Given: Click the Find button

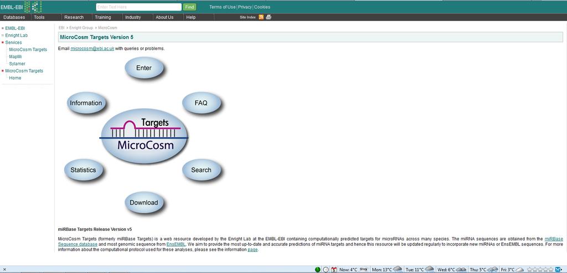Looking at the screenshot, I should (189, 7).
